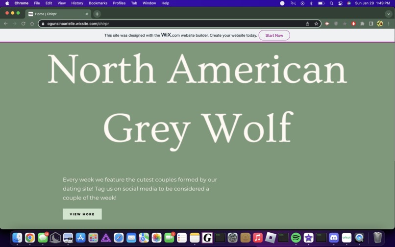Open the Wix.com logo link
Image resolution: width=395 pixels, height=247 pixels.
pyautogui.click(x=170, y=35)
